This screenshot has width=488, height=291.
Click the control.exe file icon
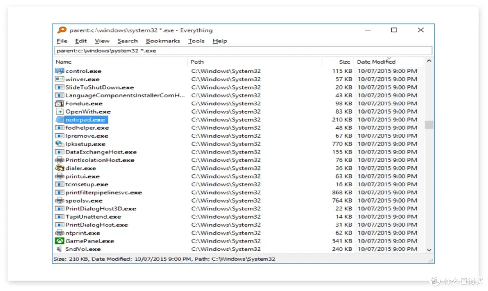[x=59, y=71]
